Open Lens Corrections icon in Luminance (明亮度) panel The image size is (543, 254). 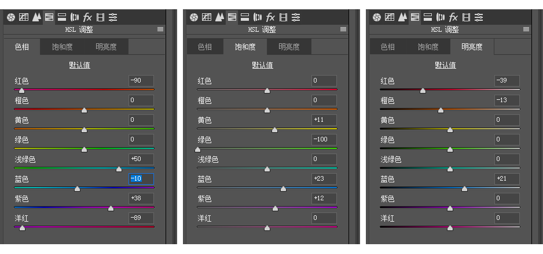440,17
